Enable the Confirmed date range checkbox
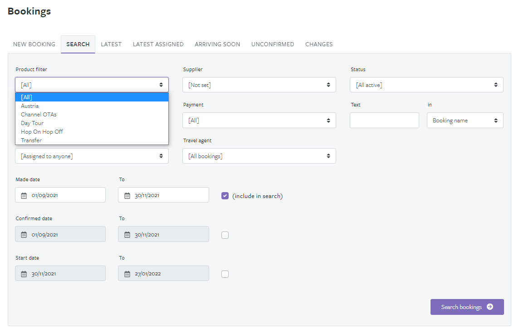This screenshot has height=333, width=519. coord(225,235)
